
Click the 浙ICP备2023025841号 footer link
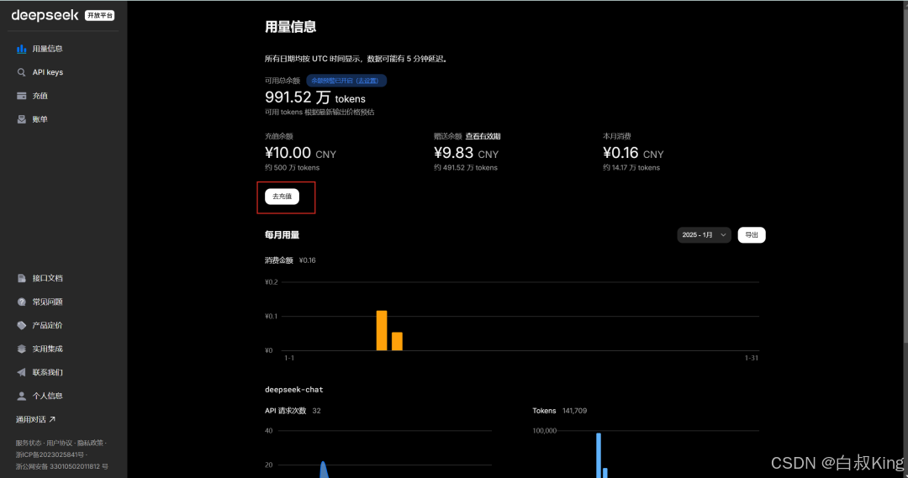[x=50, y=454]
